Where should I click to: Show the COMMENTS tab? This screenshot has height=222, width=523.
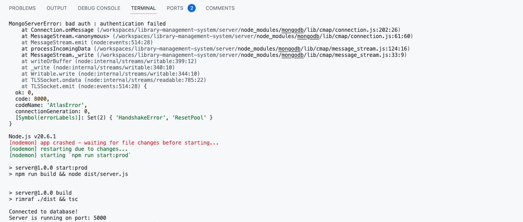(220, 8)
